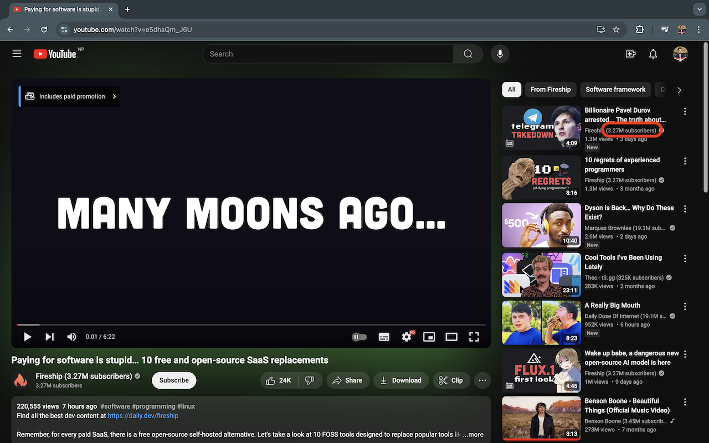Open the 10 regrets video thumbnail
This screenshot has height=443, width=709.
tap(541, 177)
